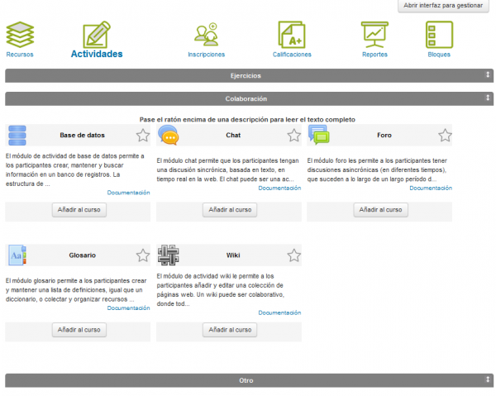The image size is (496, 396).
Task: Open the Calificaciones grade icon
Action: (x=292, y=34)
